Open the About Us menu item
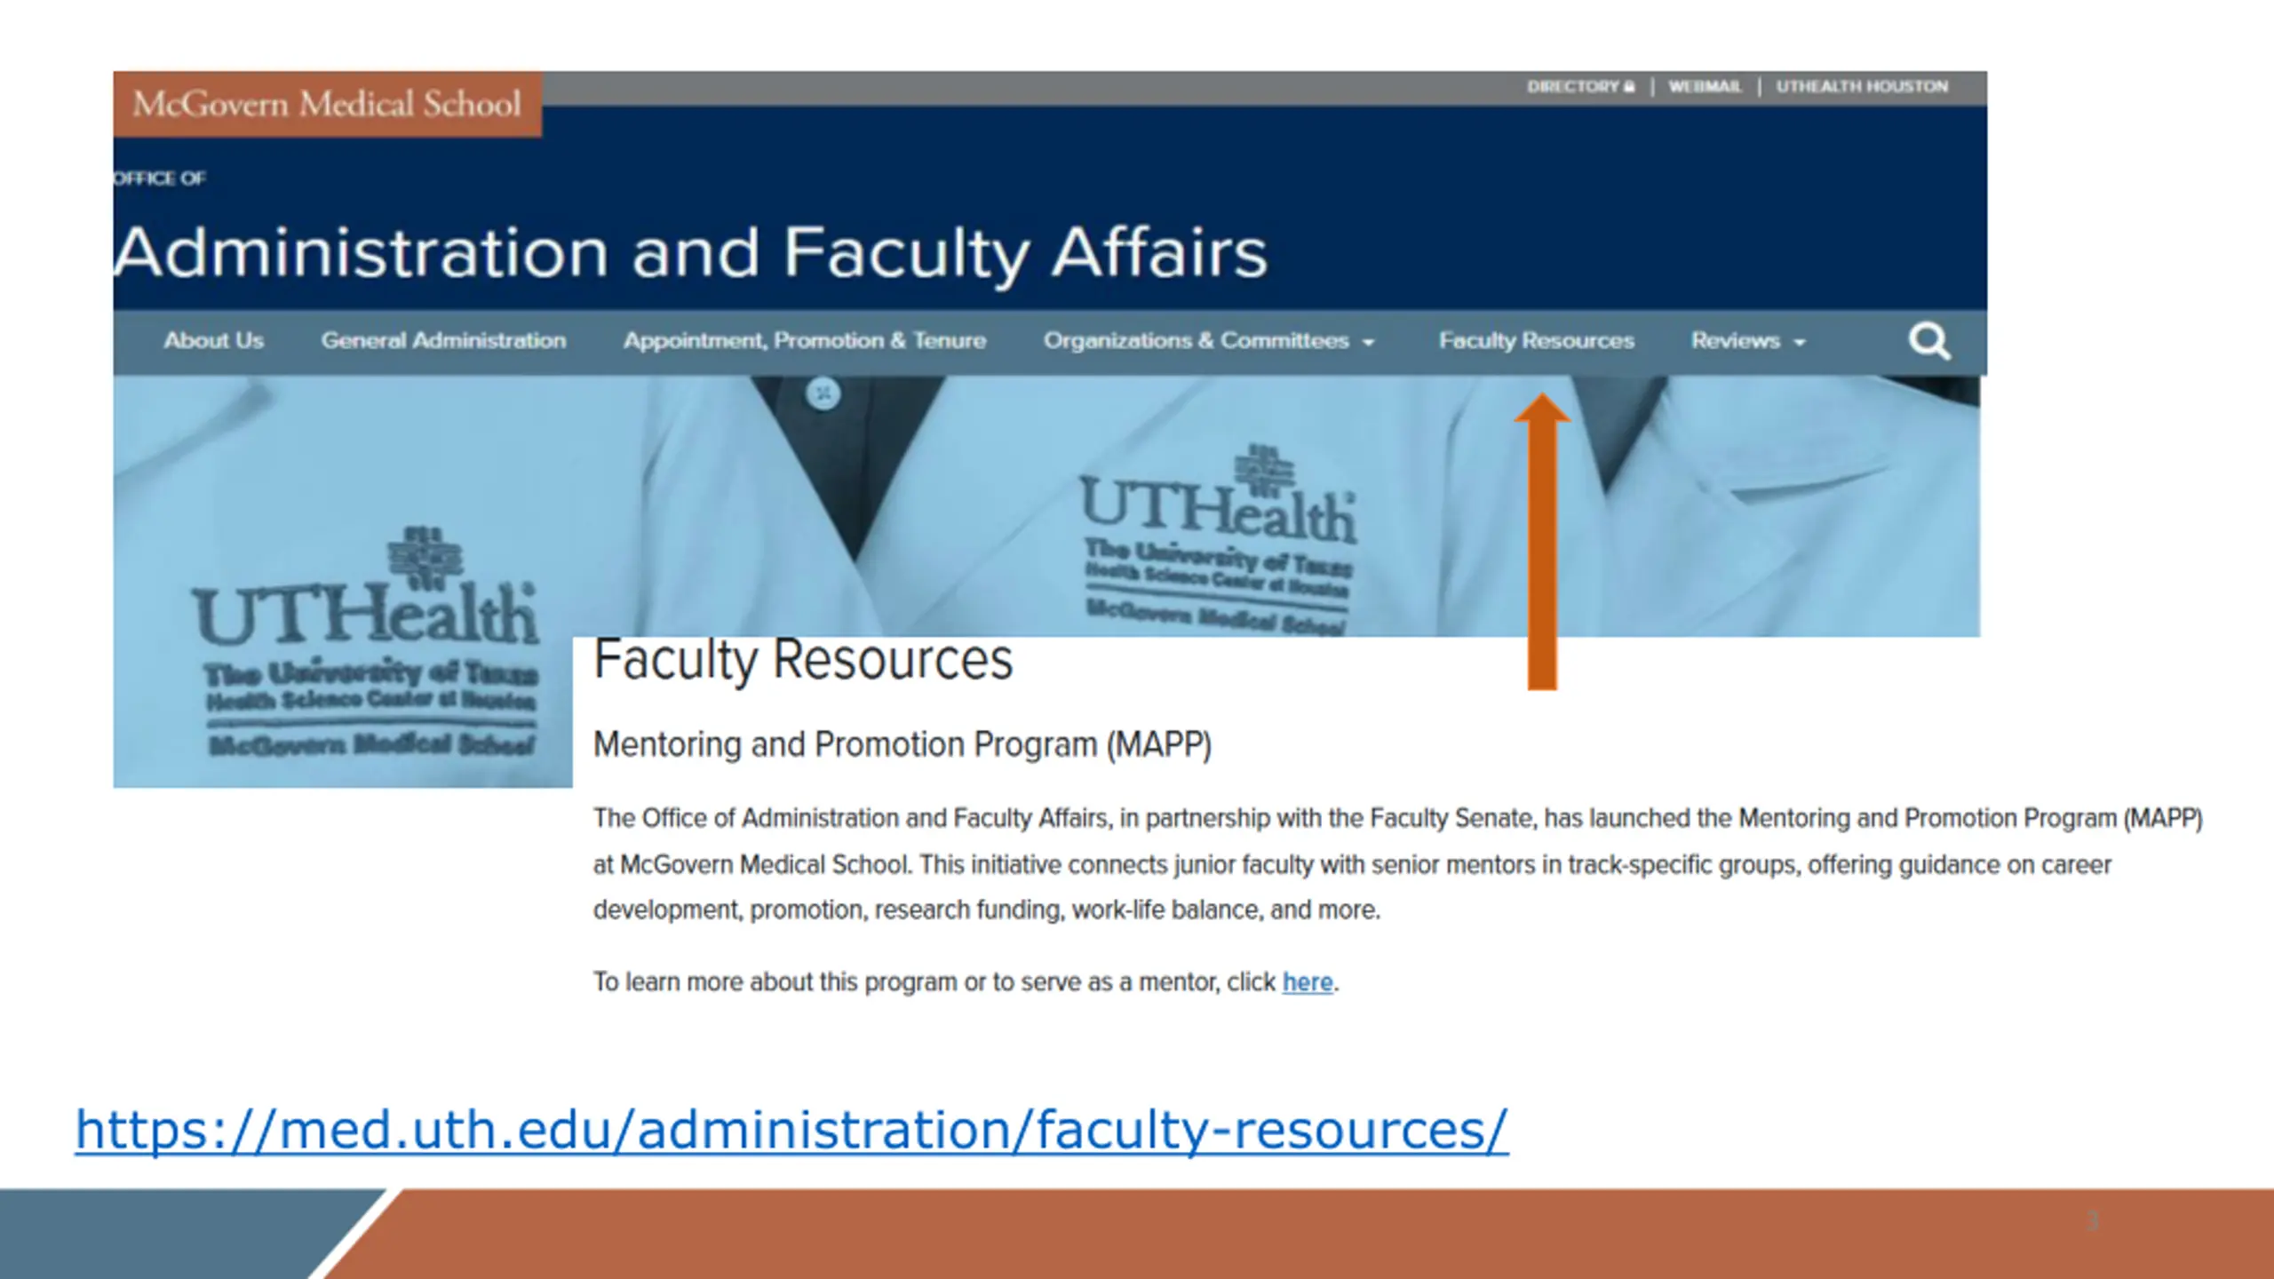 click(x=214, y=341)
